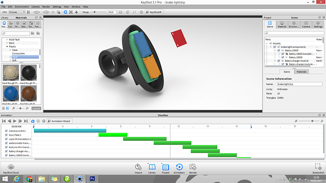The height and width of the screenshot is (183, 326).
Task: Take a Screenshot of the render view
Action: pyautogui.click(x=318, y=169)
